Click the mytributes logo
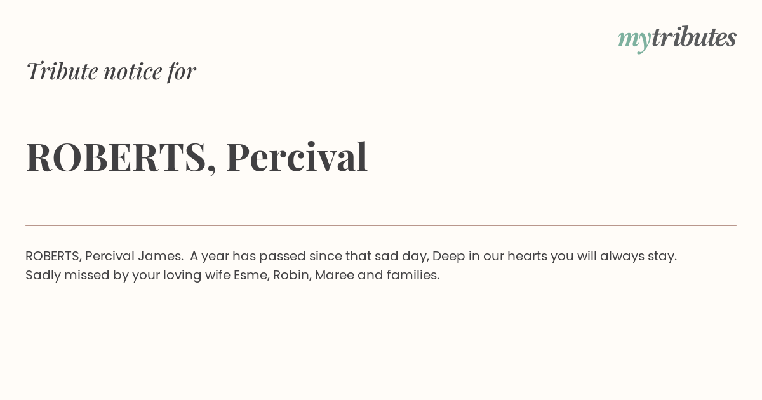The image size is (762, 400). 677,38
